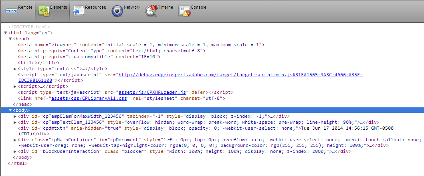Image resolution: width=424 pixels, height=176 pixels.
Task: Collapse the body node triangle
Action: pyautogui.click(x=10, y=110)
